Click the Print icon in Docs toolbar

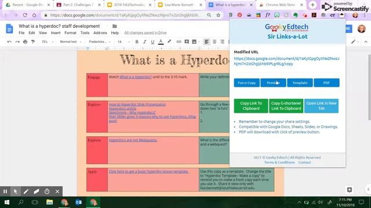coord(25,42)
